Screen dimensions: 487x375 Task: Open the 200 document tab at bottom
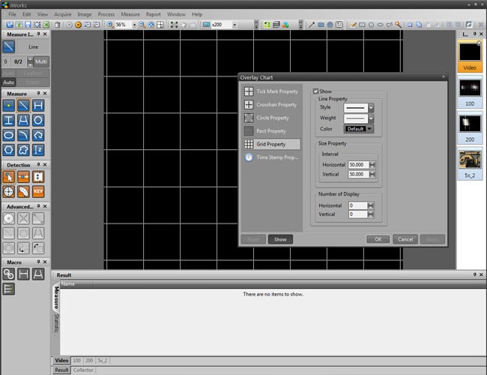[89, 361]
